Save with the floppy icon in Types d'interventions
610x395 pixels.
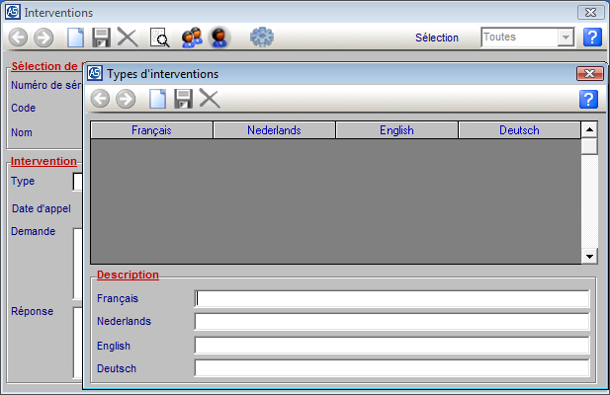tap(183, 98)
